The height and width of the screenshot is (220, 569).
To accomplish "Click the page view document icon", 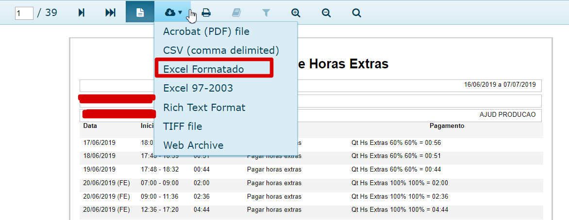I will pos(140,13).
